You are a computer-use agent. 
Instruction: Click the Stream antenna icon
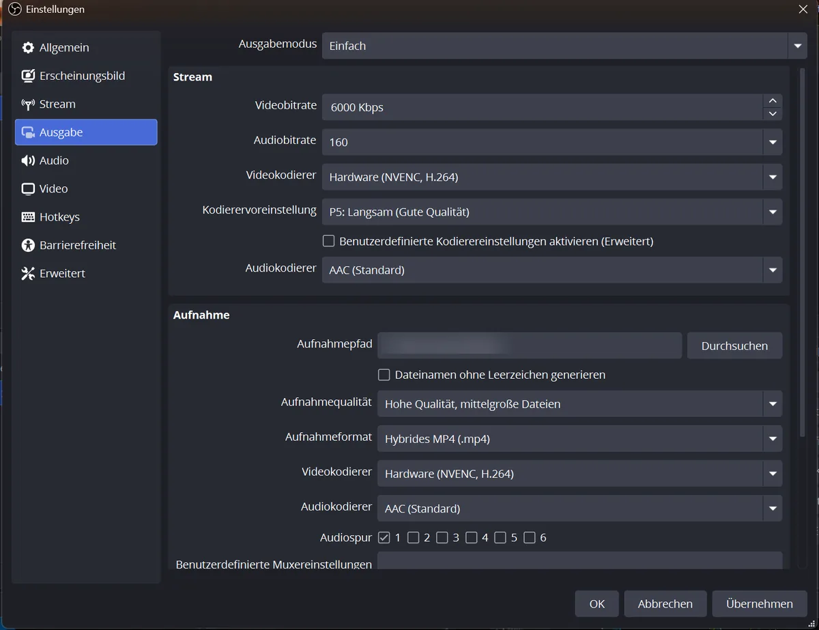[28, 104]
